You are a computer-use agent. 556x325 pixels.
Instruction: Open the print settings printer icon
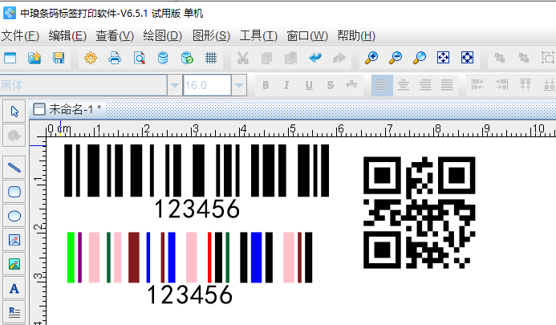(115, 58)
